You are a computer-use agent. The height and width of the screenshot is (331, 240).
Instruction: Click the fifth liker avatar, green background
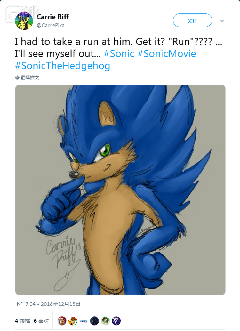point(106,321)
